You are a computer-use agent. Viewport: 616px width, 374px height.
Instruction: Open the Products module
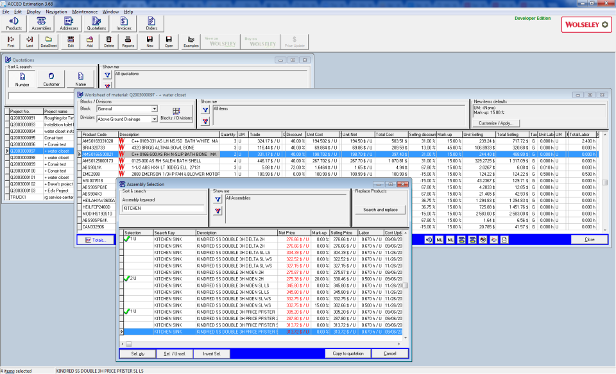(x=13, y=23)
